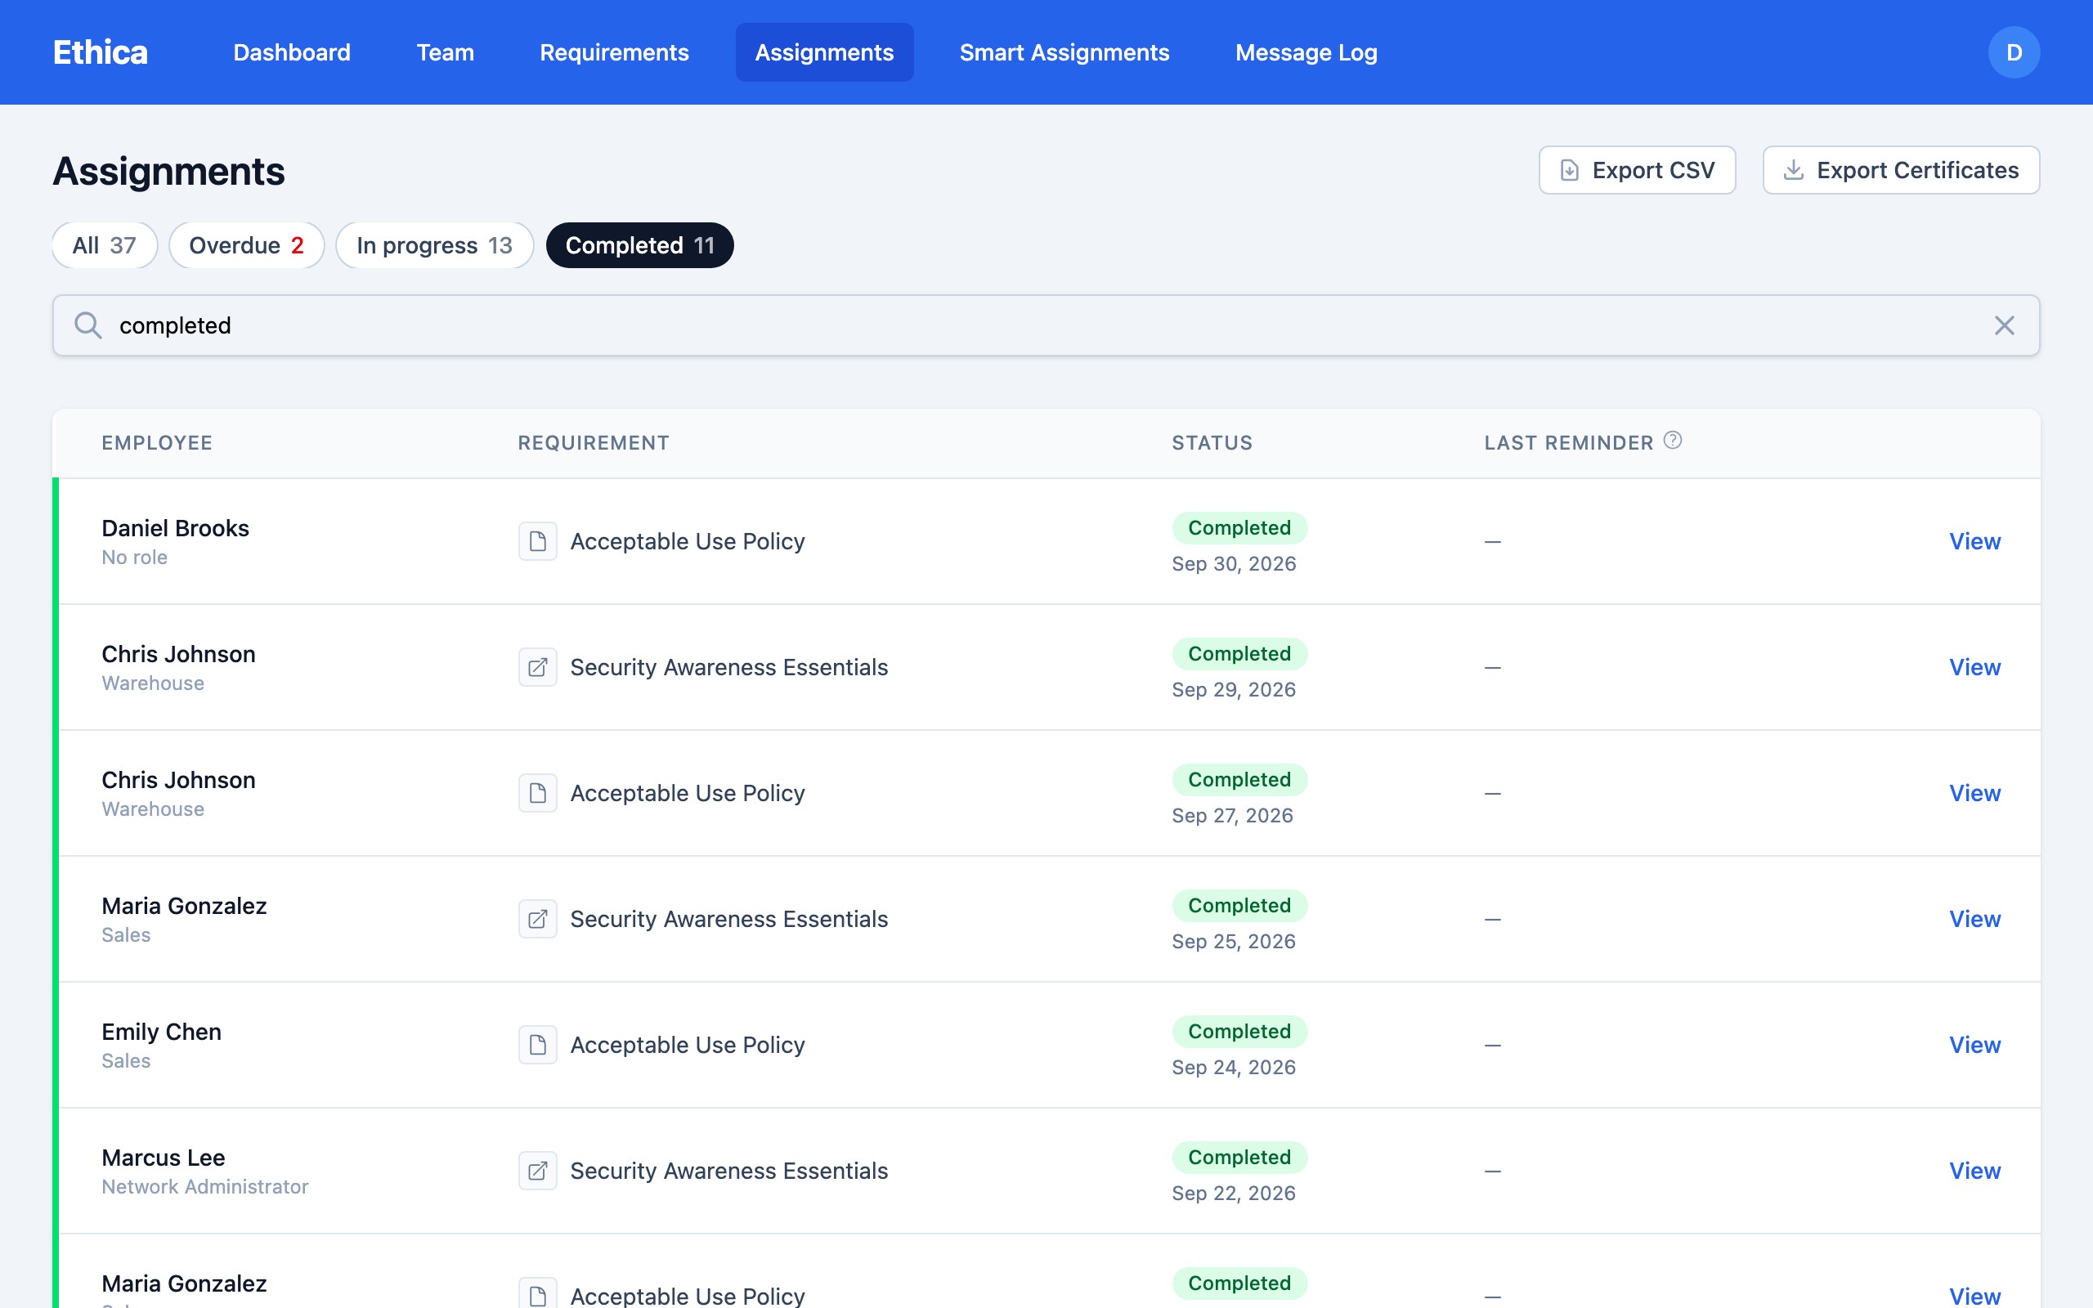The height and width of the screenshot is (1308, 2093).
Task: Filter by All 37 assignments
Action: pyautogui.click(x=105, y=246)
